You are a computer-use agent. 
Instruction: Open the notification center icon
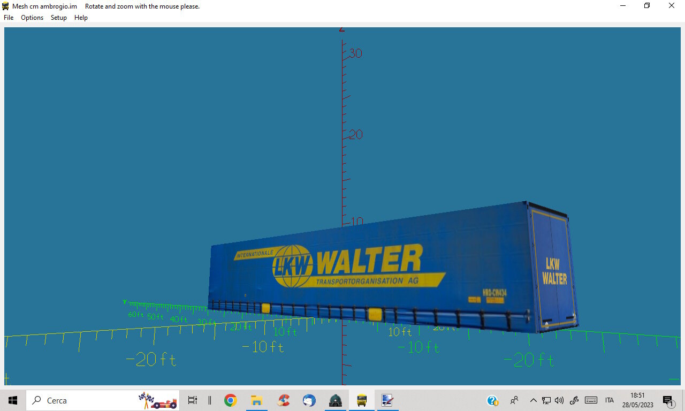pos(668,401)
